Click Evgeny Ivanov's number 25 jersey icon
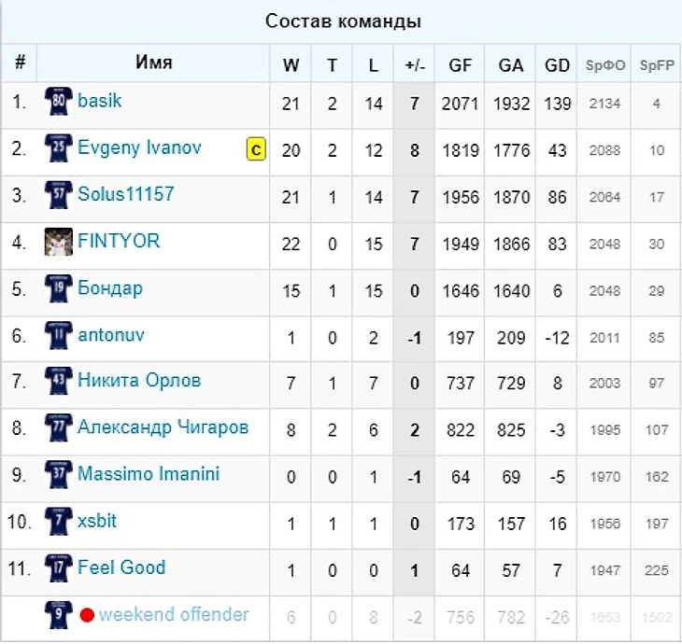The height and width of the screenshot is (644, 682). pos(58,148)
